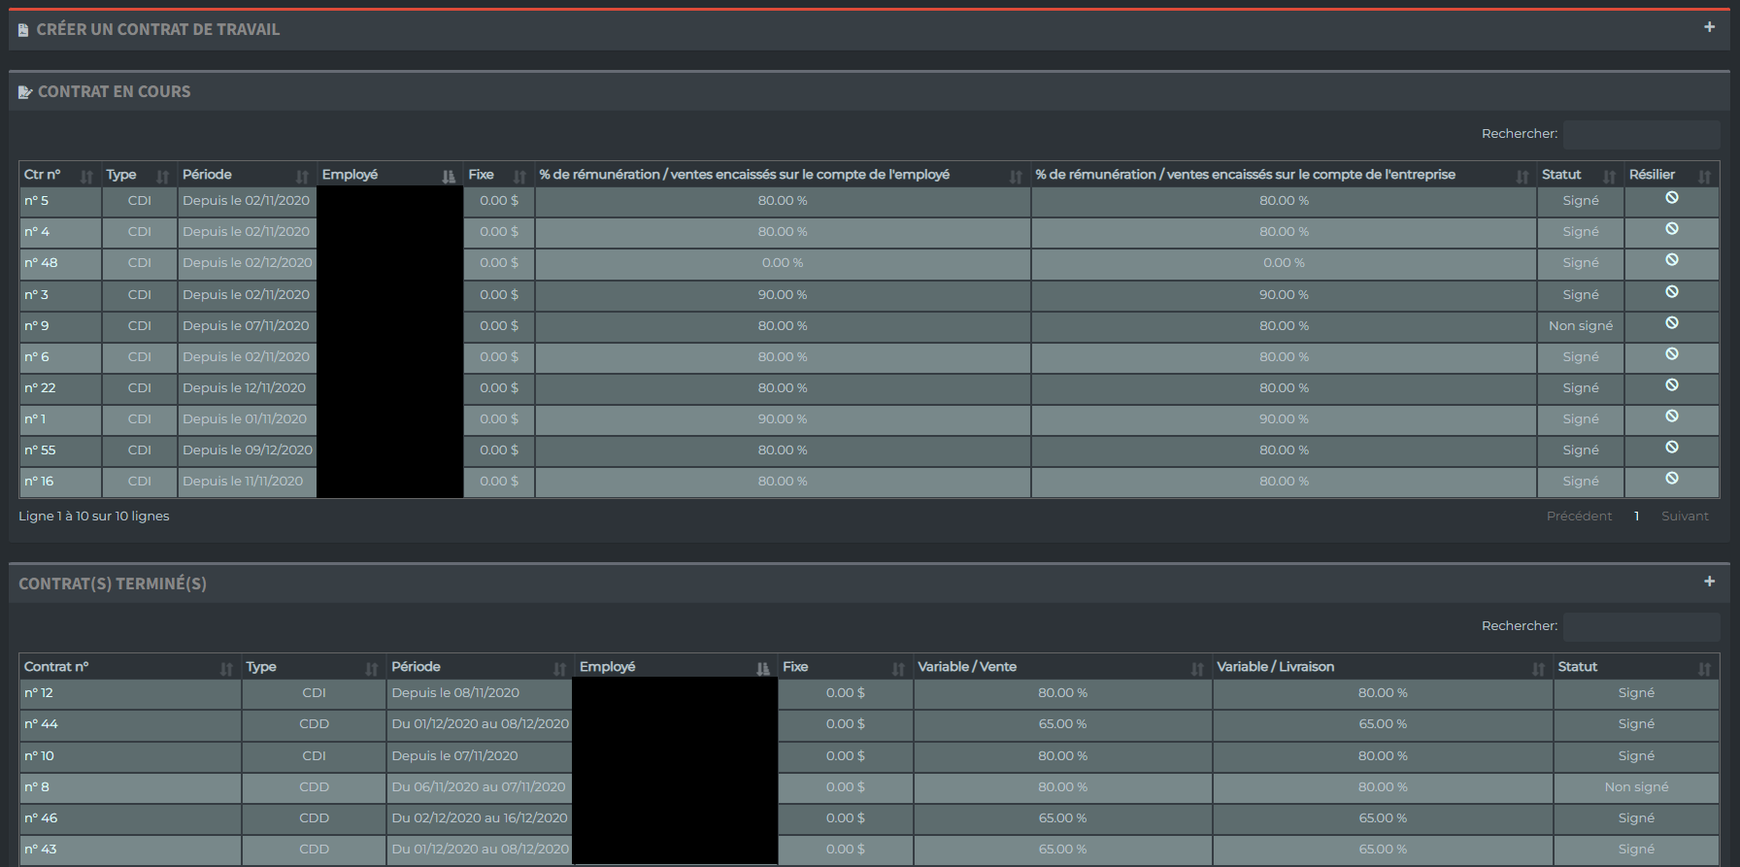Go to Précédent page of current contracts
Viewport: 1740px width, 867px height.
(1579, 516)
